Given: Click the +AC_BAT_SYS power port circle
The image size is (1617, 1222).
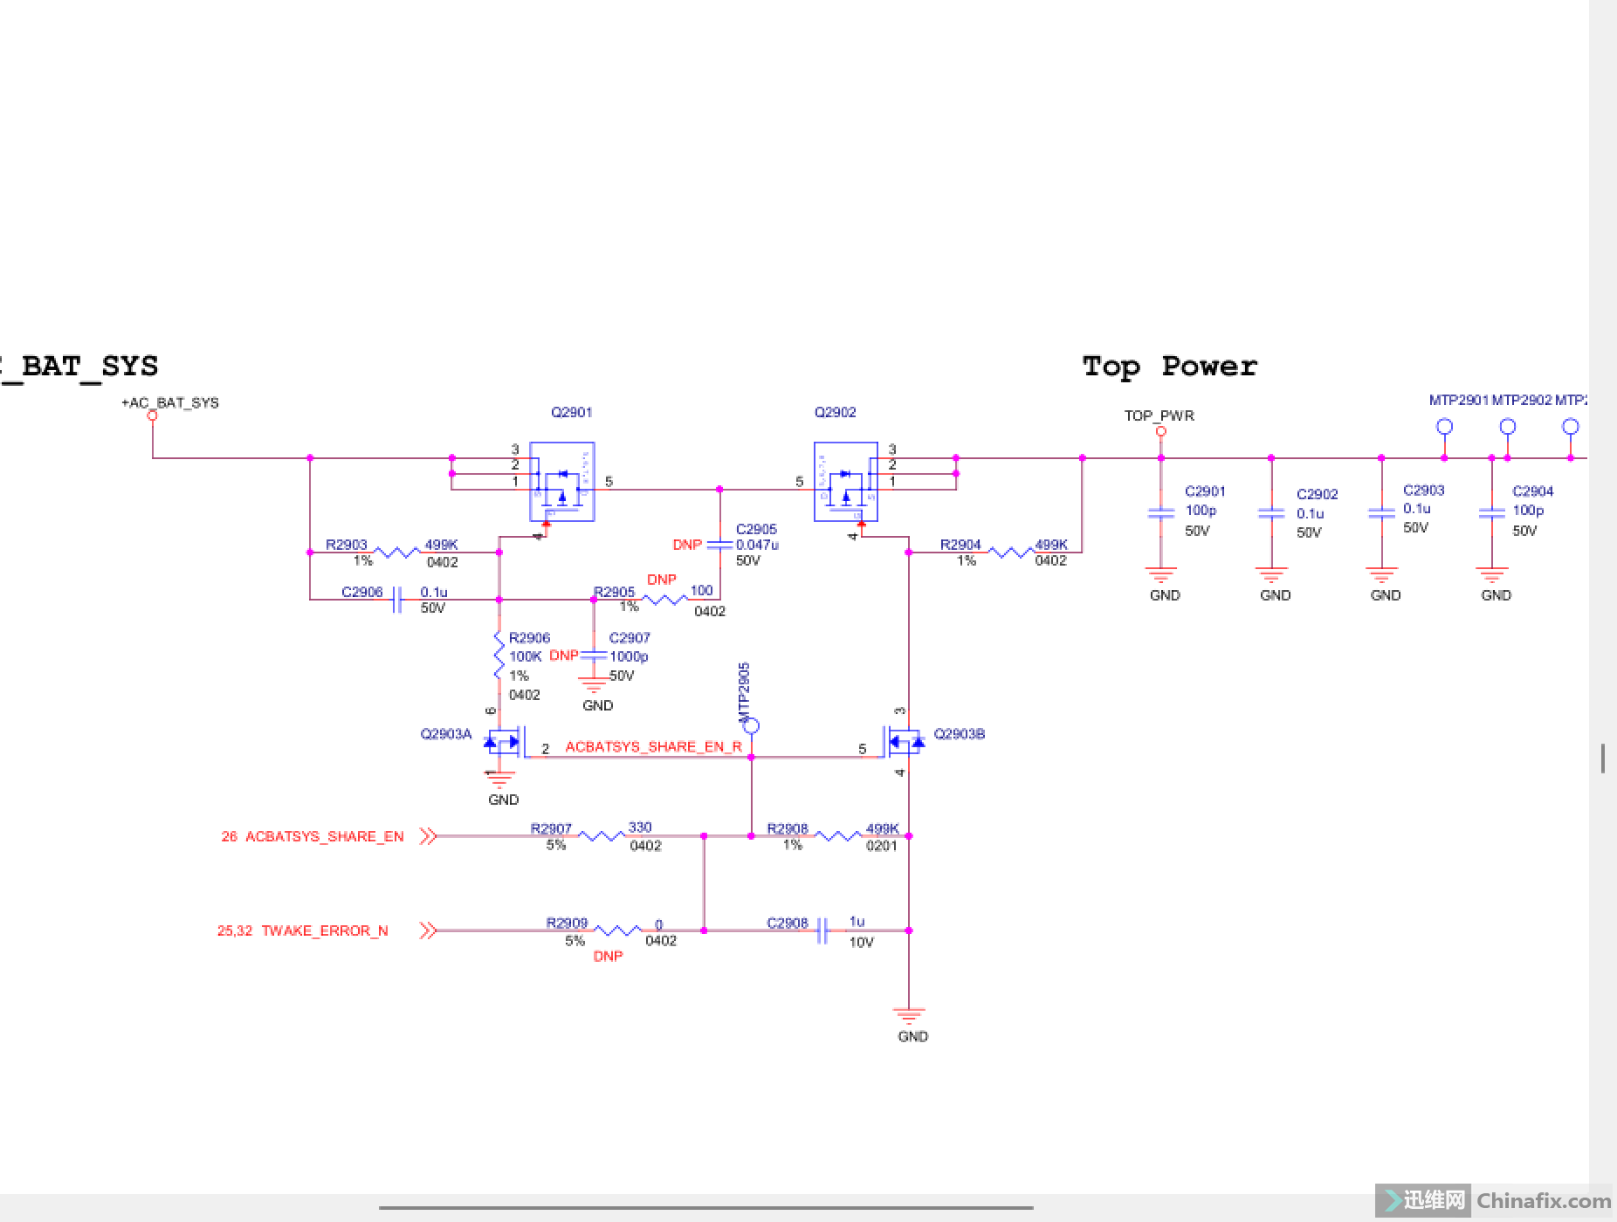Looking at the screenshot, I should pyautogui.click(x=153, y=415).
